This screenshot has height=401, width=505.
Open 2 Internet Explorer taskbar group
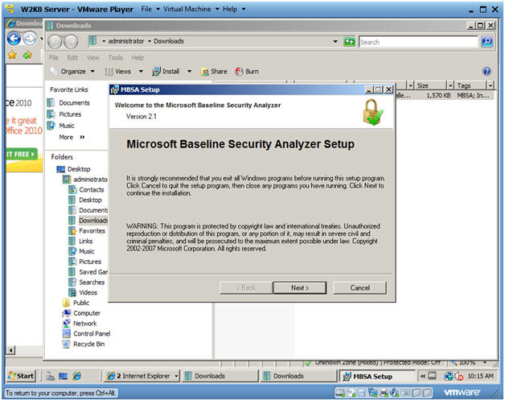coord(142,376)
